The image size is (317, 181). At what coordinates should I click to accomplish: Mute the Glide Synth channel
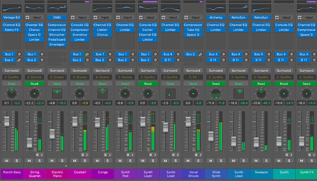pyautogui.click(x=211, y=161)
